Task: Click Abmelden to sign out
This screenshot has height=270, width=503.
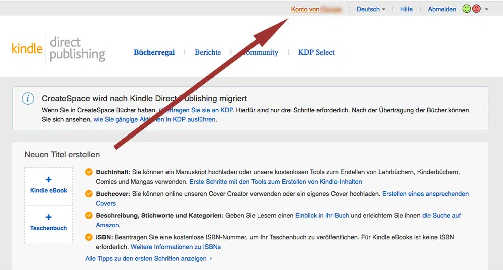Action: click(x=442, y=9)
